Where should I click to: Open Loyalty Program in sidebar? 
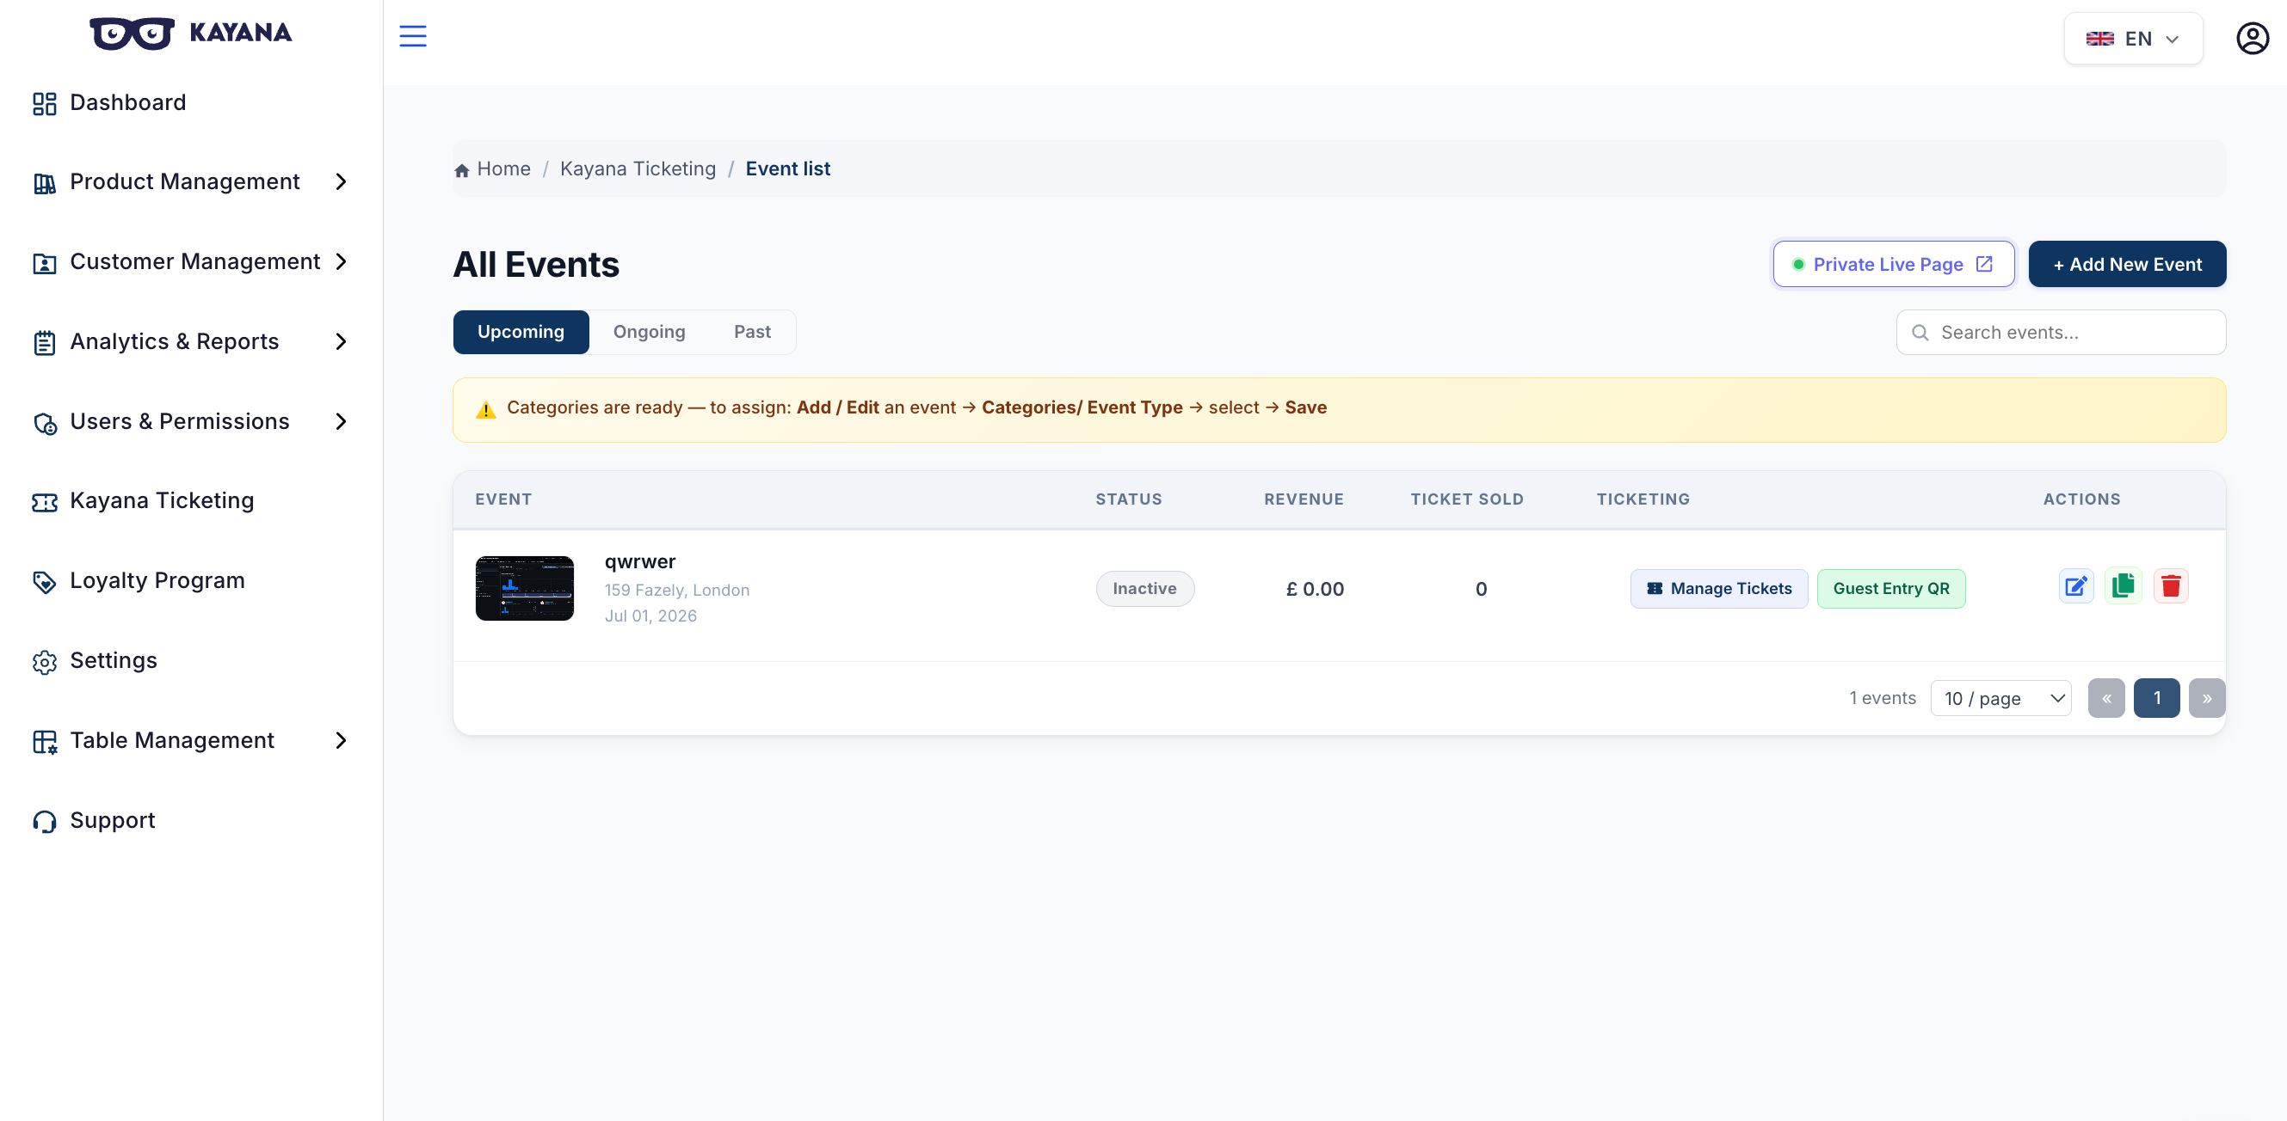(x=157, y=580)
